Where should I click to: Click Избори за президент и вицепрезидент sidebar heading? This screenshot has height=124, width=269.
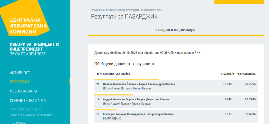coord(34,47)
